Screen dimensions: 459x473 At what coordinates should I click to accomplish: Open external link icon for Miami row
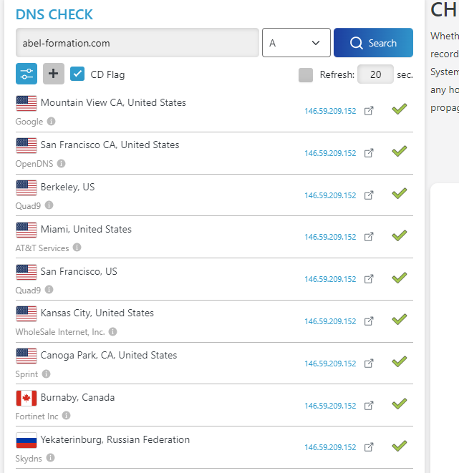click(369, 237)
